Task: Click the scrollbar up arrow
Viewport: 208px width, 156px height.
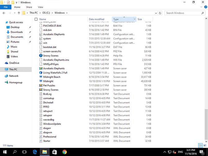Action: (x=206, y=19)
